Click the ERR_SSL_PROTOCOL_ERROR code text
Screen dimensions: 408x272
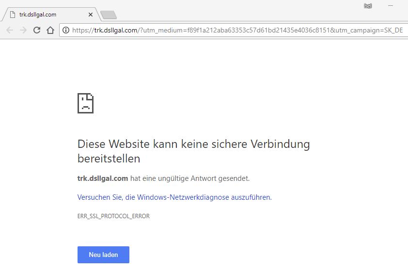[x=113, y=216]
